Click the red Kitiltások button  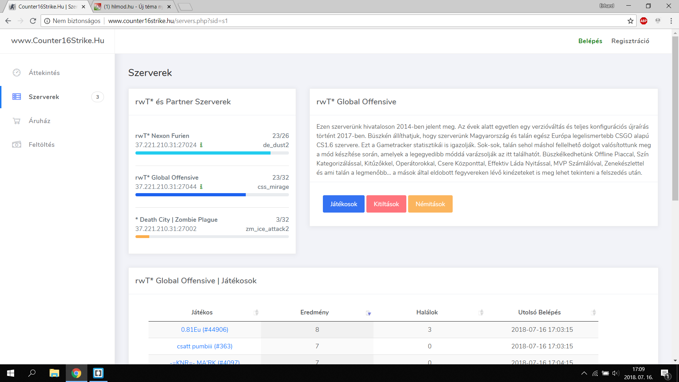pyautogui.click(x=386, y=204)
